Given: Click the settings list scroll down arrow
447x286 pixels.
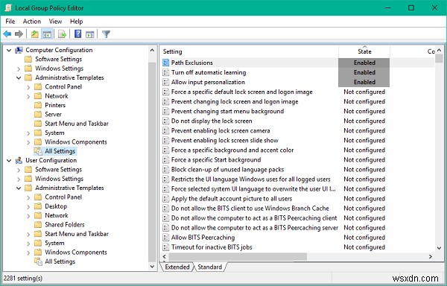Looking at the screenshot, I should pos(440,248).
